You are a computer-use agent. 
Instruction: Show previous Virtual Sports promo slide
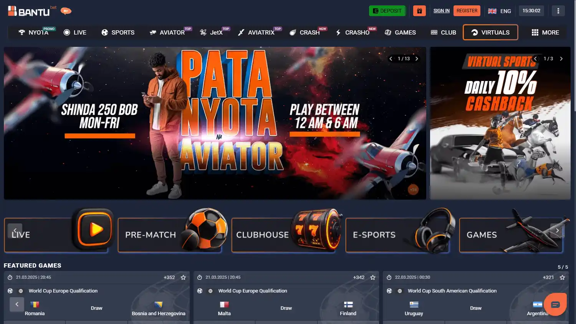536,59
